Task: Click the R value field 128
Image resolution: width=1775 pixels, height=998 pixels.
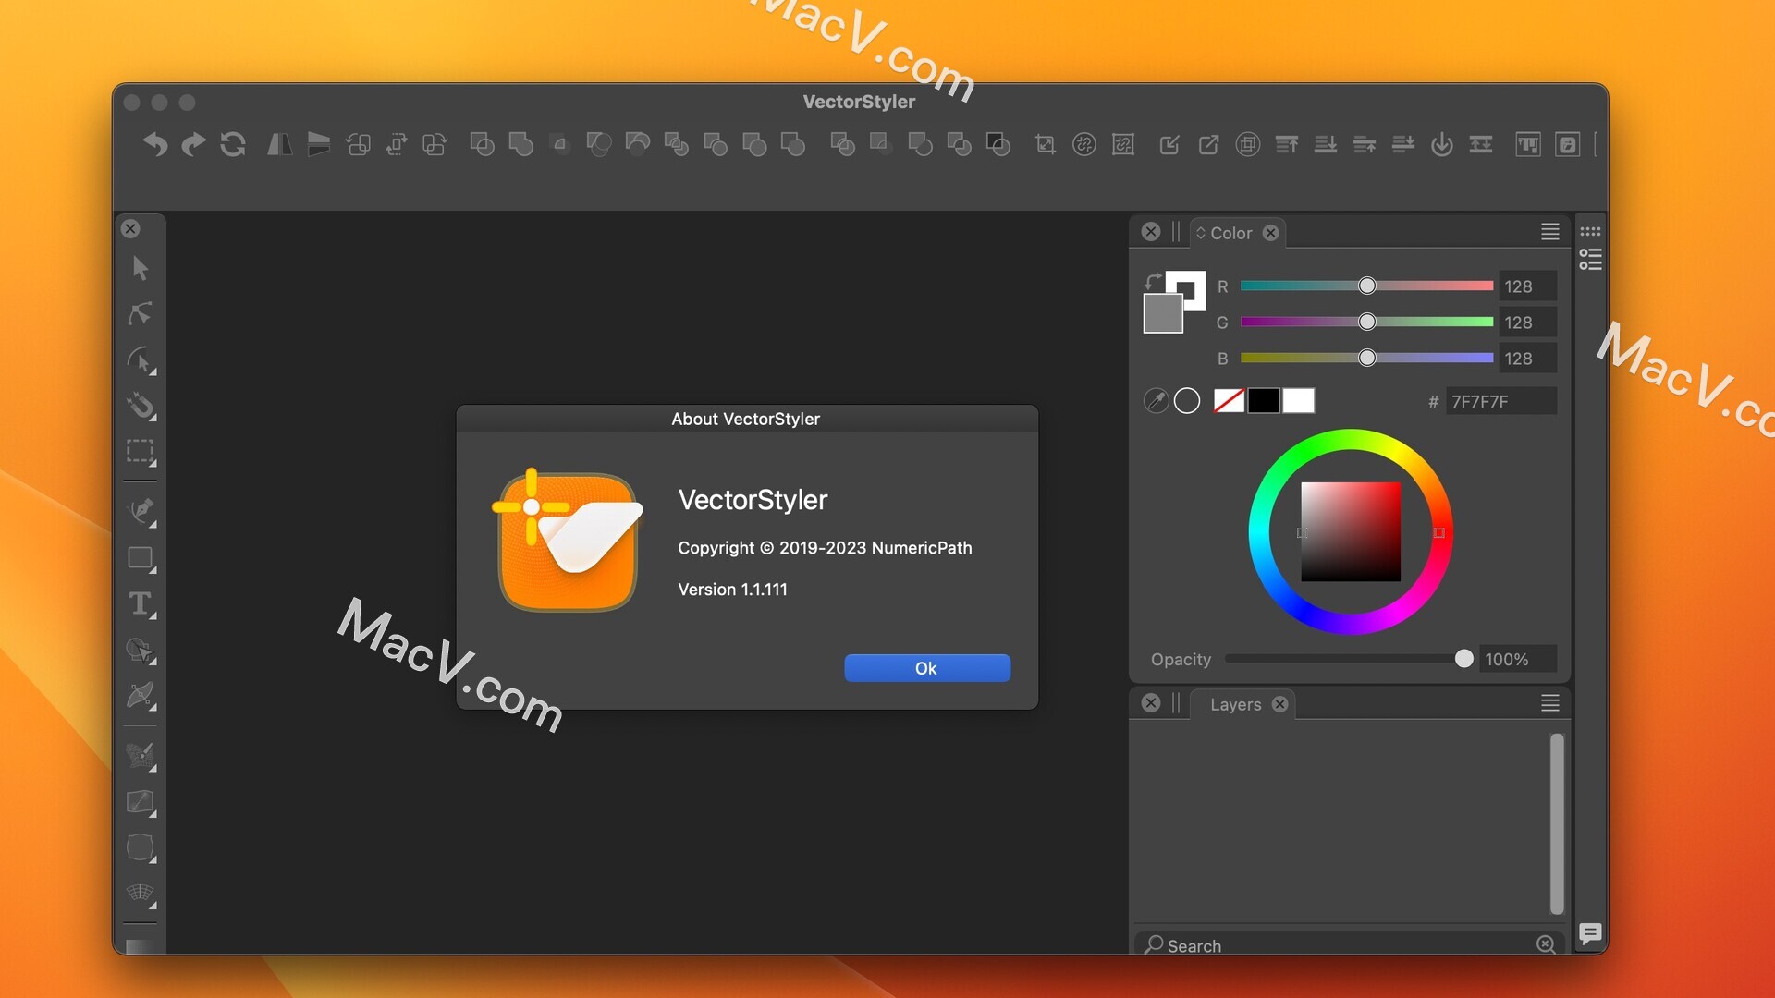Action: (x=1527, y=286)
